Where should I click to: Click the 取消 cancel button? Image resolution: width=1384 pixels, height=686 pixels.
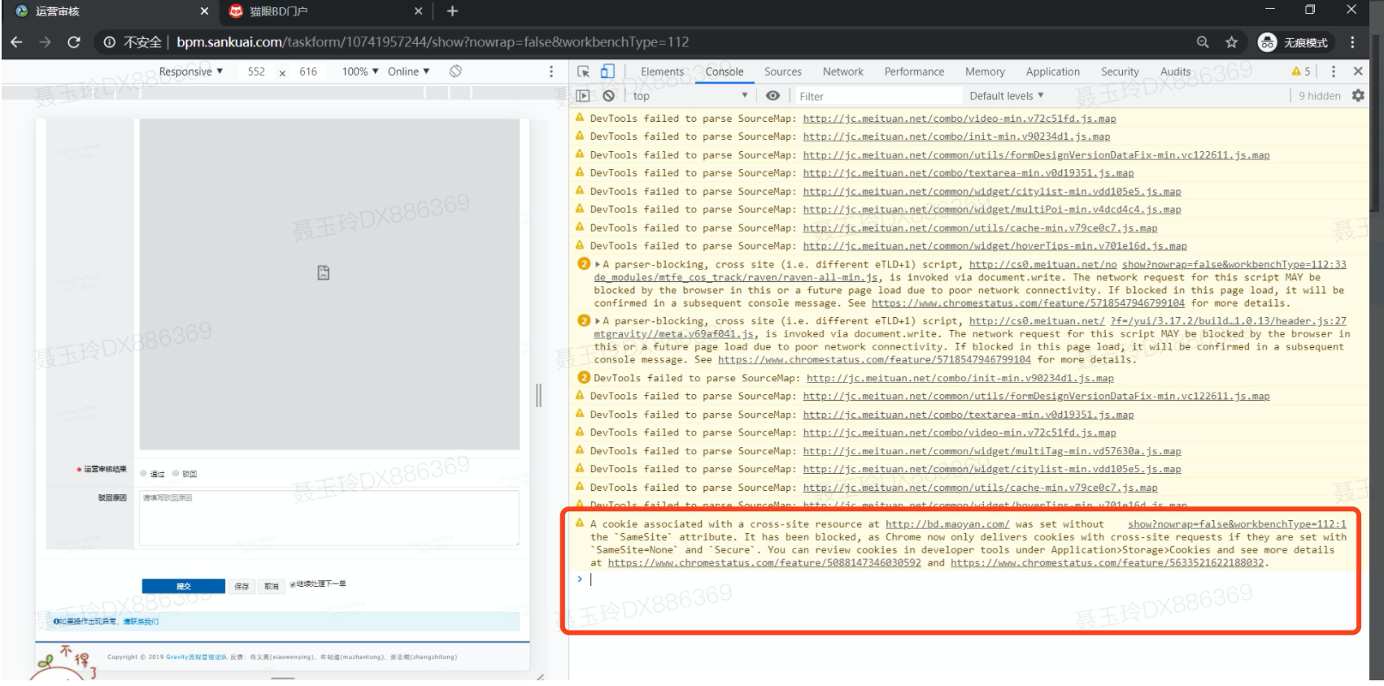(x=271, y=586)
